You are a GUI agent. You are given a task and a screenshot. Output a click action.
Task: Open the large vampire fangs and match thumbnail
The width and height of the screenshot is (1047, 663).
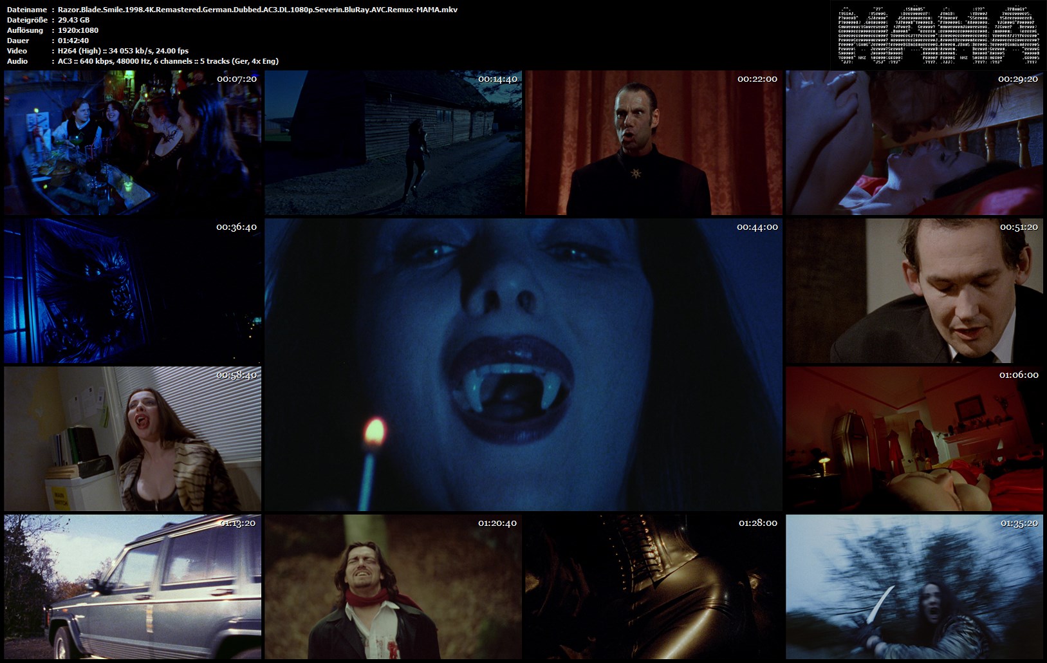[x=524, y=365]
